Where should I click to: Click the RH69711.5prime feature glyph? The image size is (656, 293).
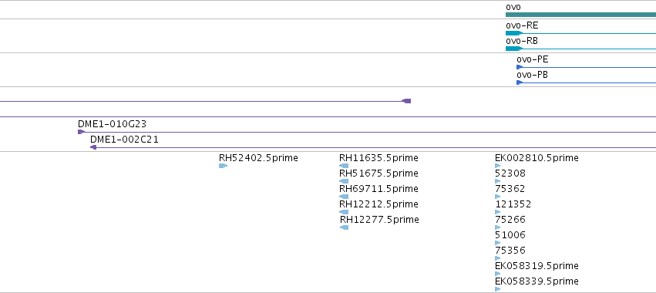(x=344, y=197)
